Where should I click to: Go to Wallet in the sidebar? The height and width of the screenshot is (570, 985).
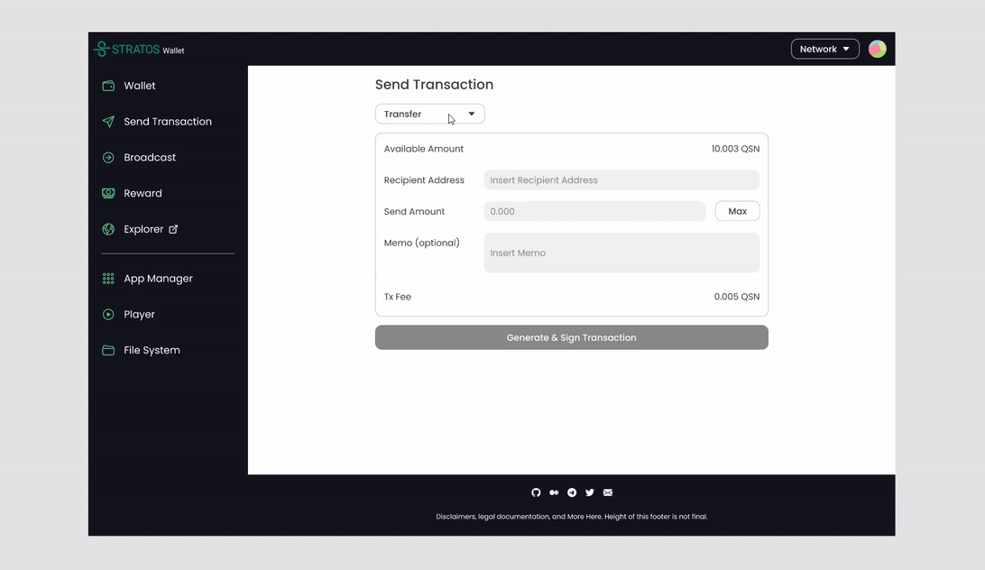click(140, 86)
